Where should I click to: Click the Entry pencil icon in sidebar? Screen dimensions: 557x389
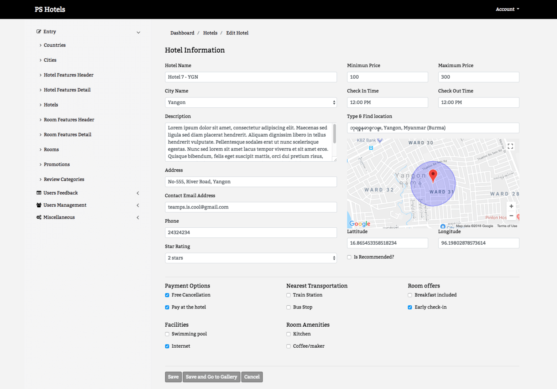click(x=39, y=32)
